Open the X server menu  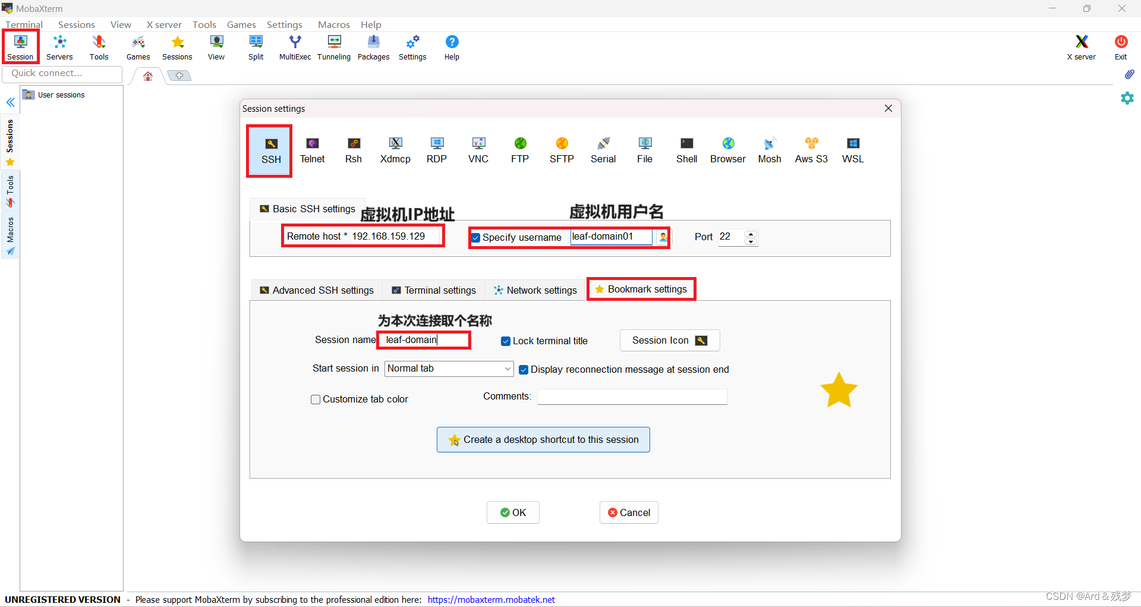click(x=164, y=24)
